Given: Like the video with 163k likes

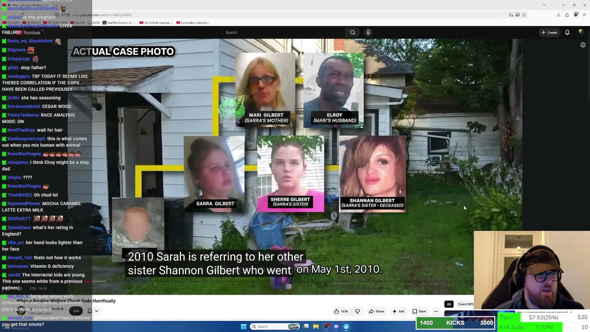Looking at the screenshot, I should (341, 311).
